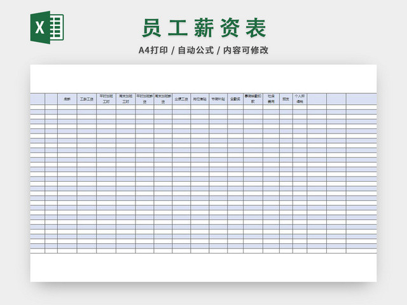Select the 周末加班薪资 header cell
407x305 pixels.
coord(163,99)
